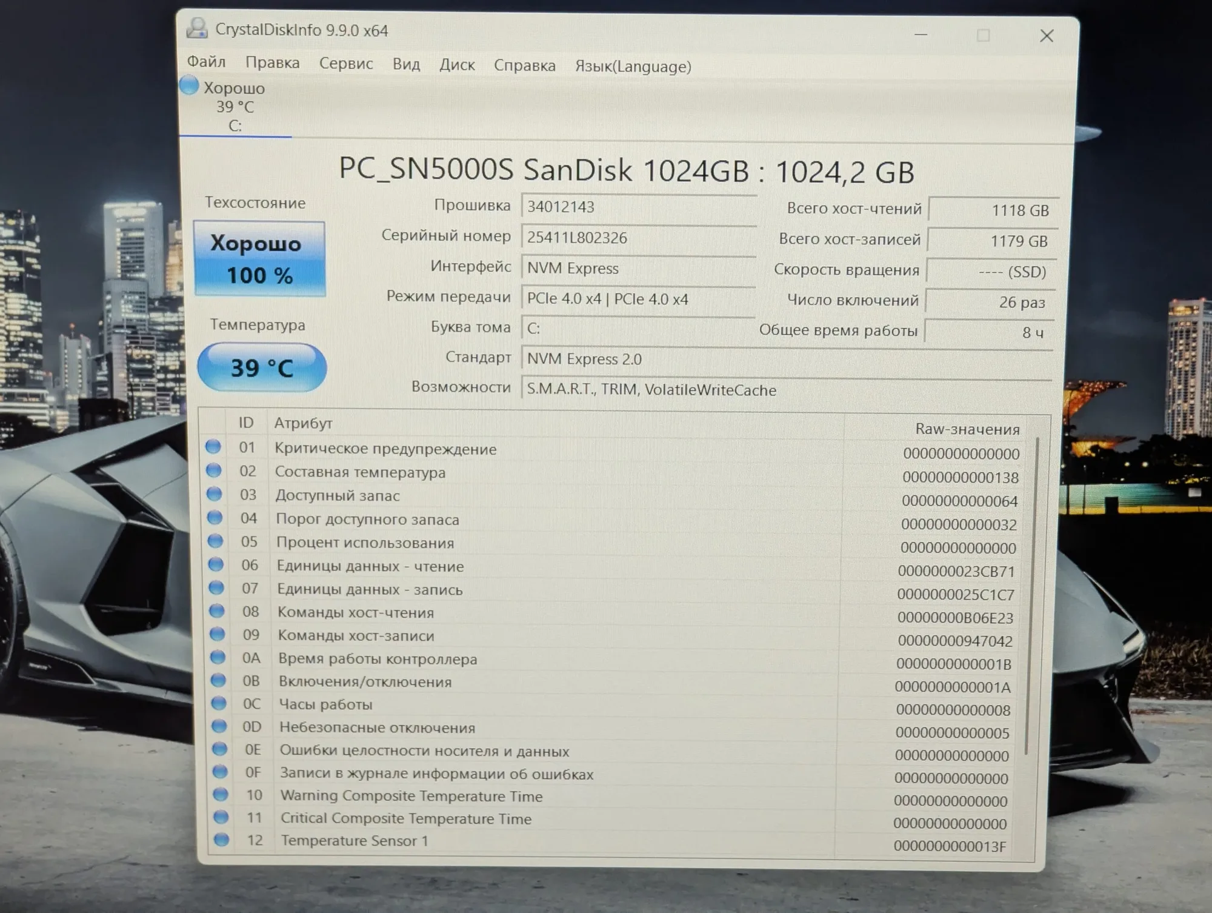Screen dimensions: 1212x913
Task: Click total host writes value 1179 GB
Action: click(993, 241)
